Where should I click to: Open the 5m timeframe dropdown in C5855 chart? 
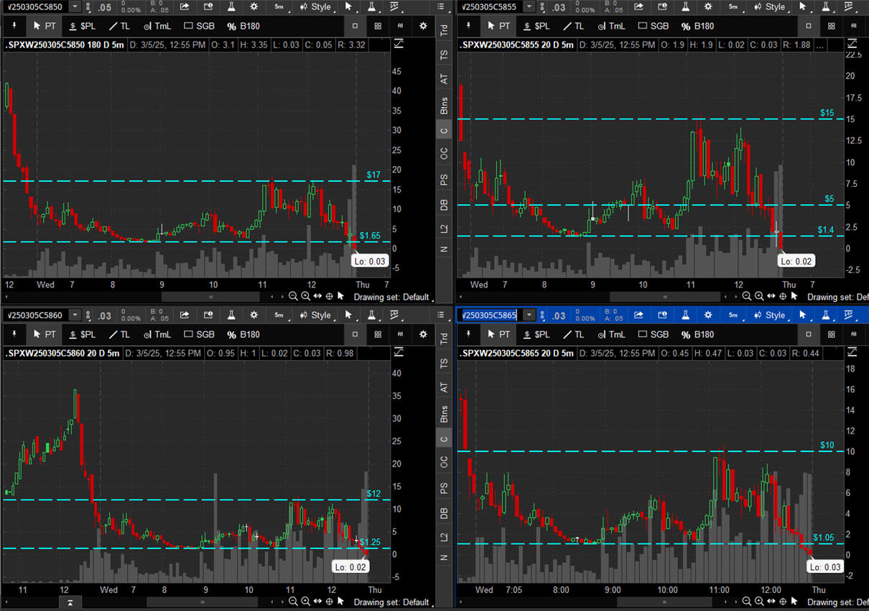pyautogui.click(x=733, y=6)
